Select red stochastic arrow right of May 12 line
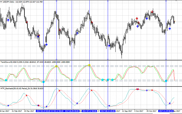The image size is (182, 114). click(59, 91)
